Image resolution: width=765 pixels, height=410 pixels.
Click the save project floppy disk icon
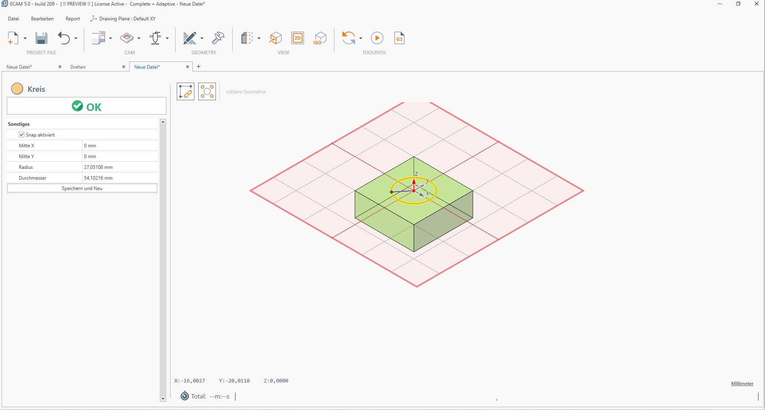tap(41, 38)
